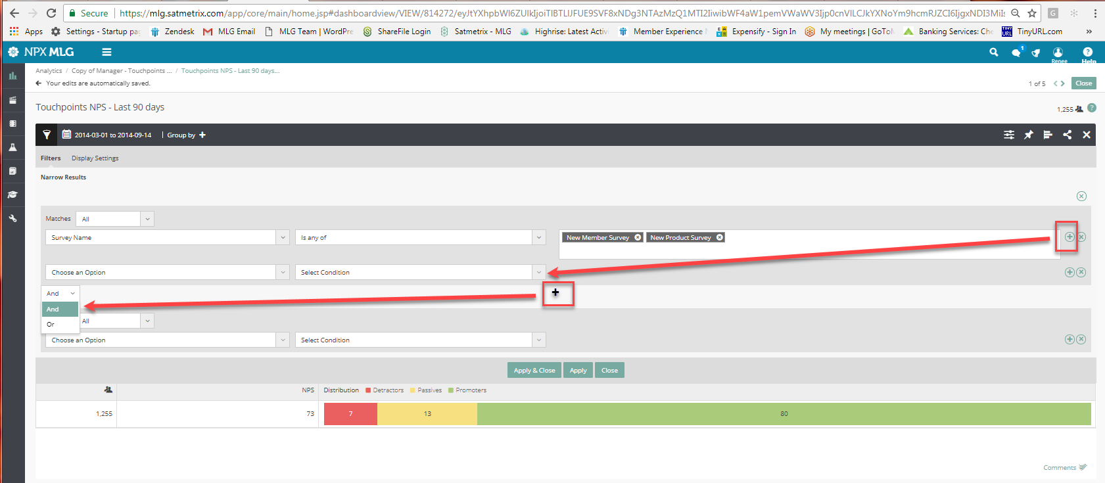This screenshot has height=483, width=1105.
Task: Click the green Promoters distribution bar
Action: coord(784,414)
